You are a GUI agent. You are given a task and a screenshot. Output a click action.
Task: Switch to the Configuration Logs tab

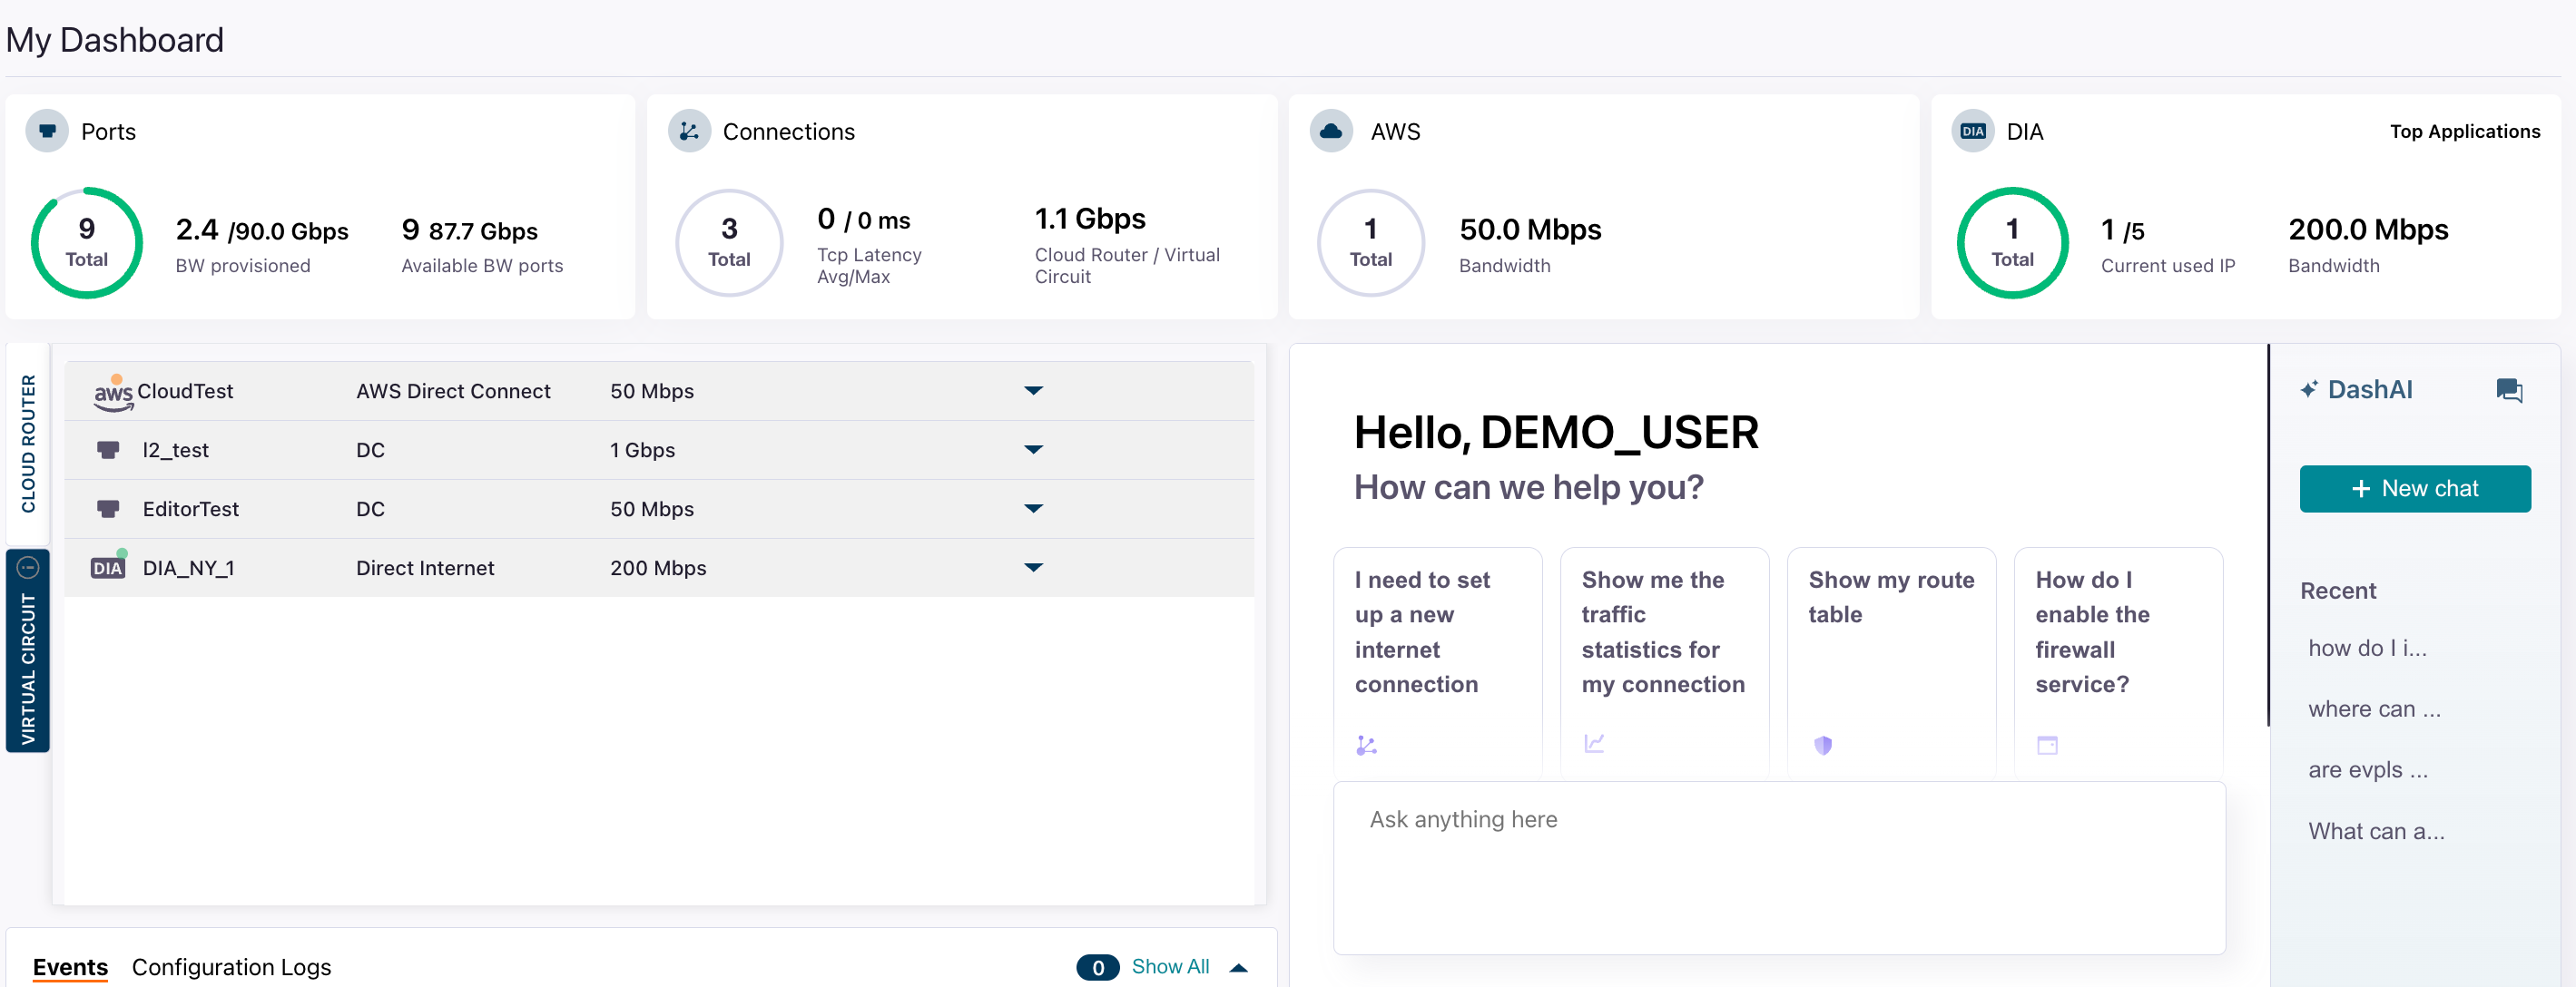(231, 966)
